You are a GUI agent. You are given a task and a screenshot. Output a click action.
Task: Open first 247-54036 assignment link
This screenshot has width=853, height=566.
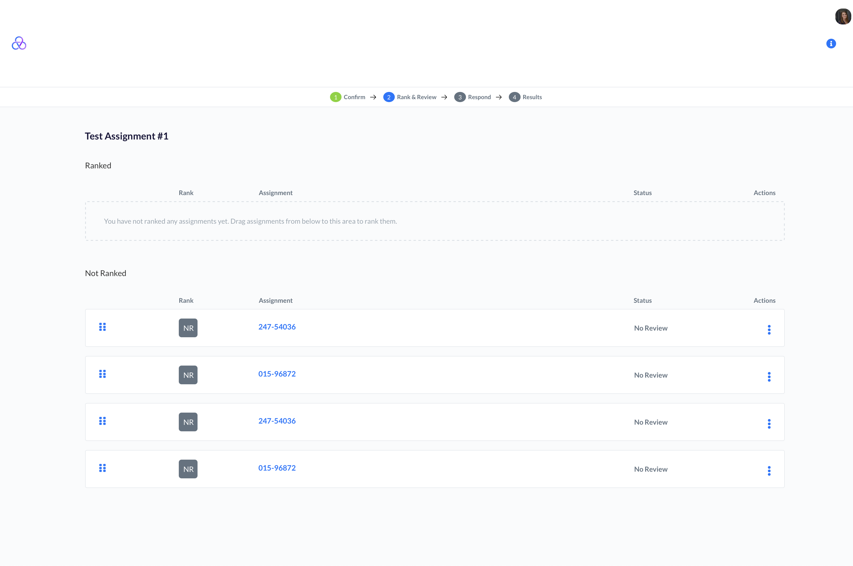tap(277, 327)
